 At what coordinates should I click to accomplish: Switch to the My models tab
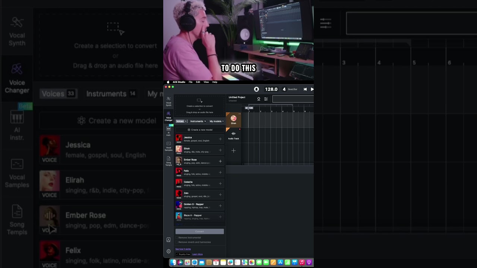[217, 121]
